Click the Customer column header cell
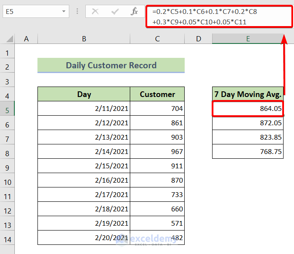 coord(157,94)
